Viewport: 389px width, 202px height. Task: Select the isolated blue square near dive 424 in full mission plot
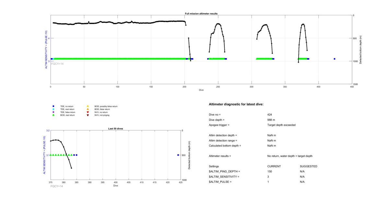point(335,59)
